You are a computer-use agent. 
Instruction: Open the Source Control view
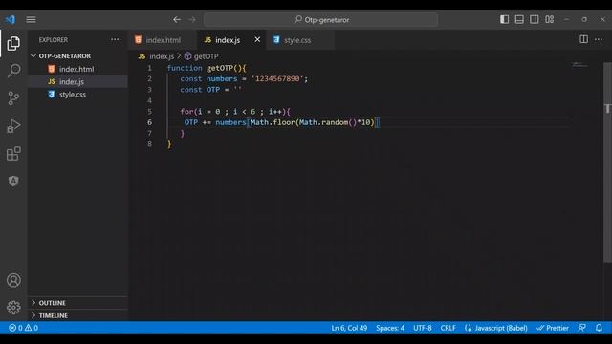point(13,97)
